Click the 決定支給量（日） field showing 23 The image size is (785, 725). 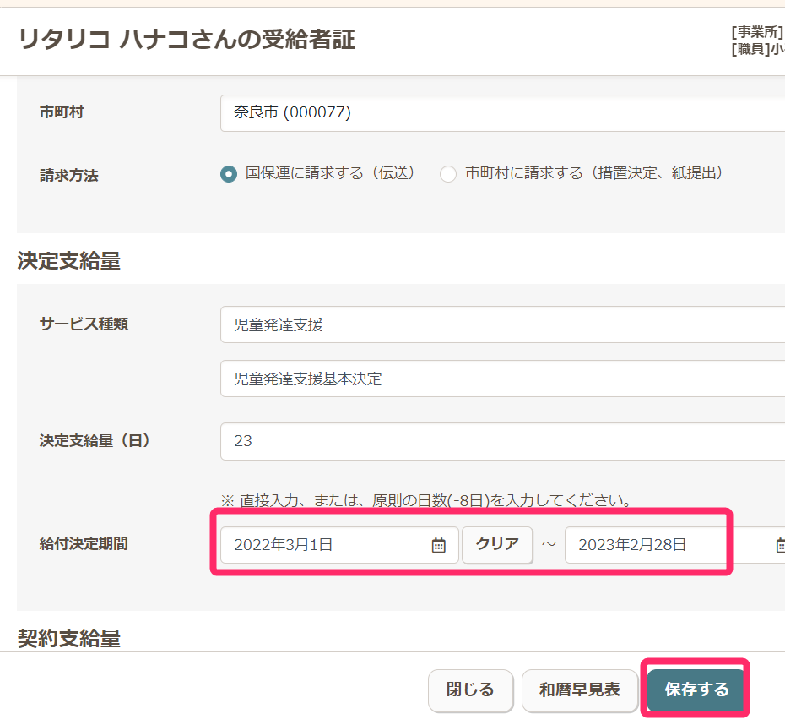[x=502, y=441]
